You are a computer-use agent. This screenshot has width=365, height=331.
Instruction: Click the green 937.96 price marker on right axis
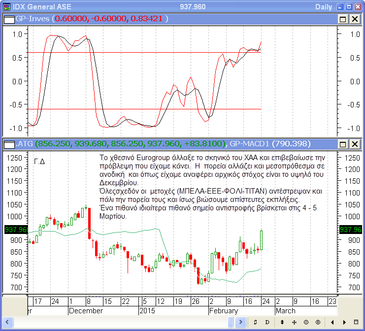[x=351, y=230]
